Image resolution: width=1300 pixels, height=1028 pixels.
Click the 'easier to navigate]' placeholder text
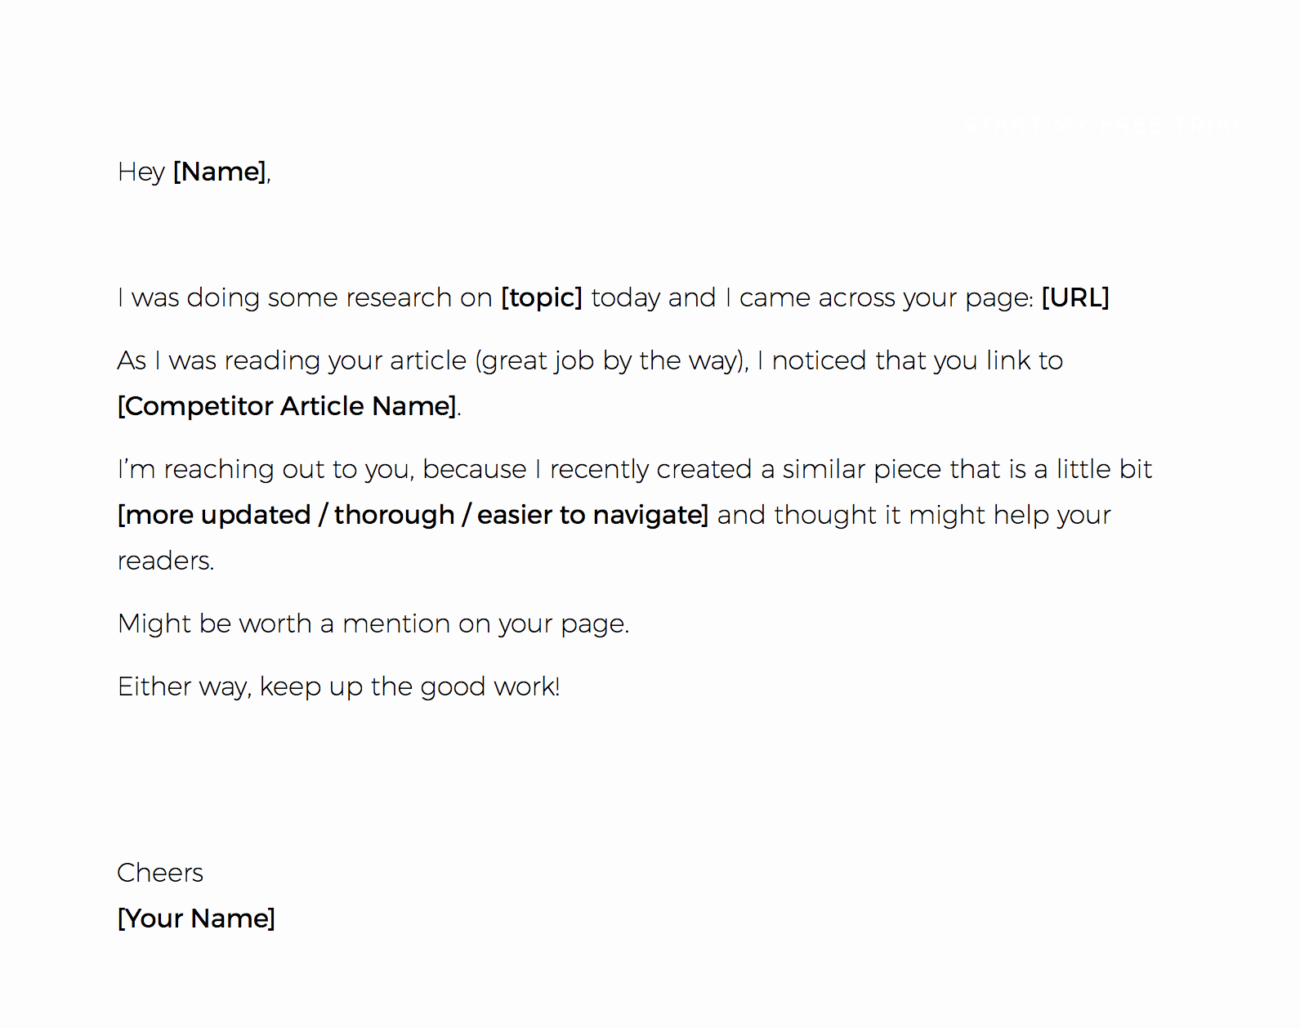point(592,515)
